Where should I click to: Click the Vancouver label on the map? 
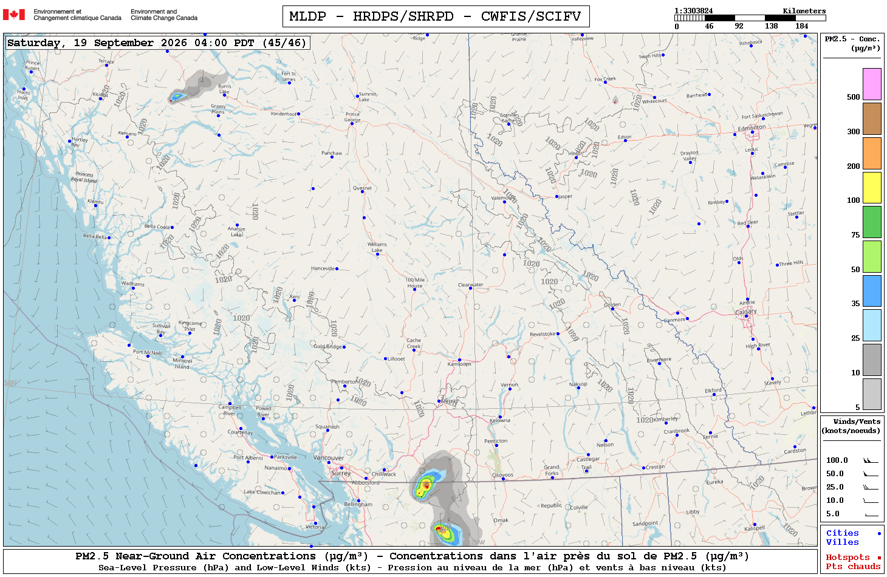coord(328,457)
